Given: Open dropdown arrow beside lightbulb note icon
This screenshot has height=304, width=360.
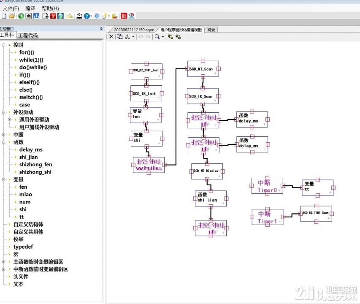Looking at the screenshot, I should [109, 16].
